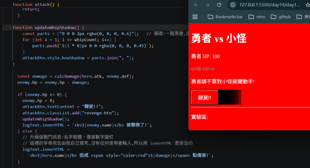Viewport: 310px width, 168px height.
Task: Click the enemy.hp = enemy.hp - damage line
Action: coord(53,83)
